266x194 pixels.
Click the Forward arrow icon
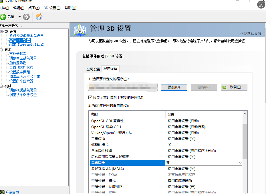[26, 17]
